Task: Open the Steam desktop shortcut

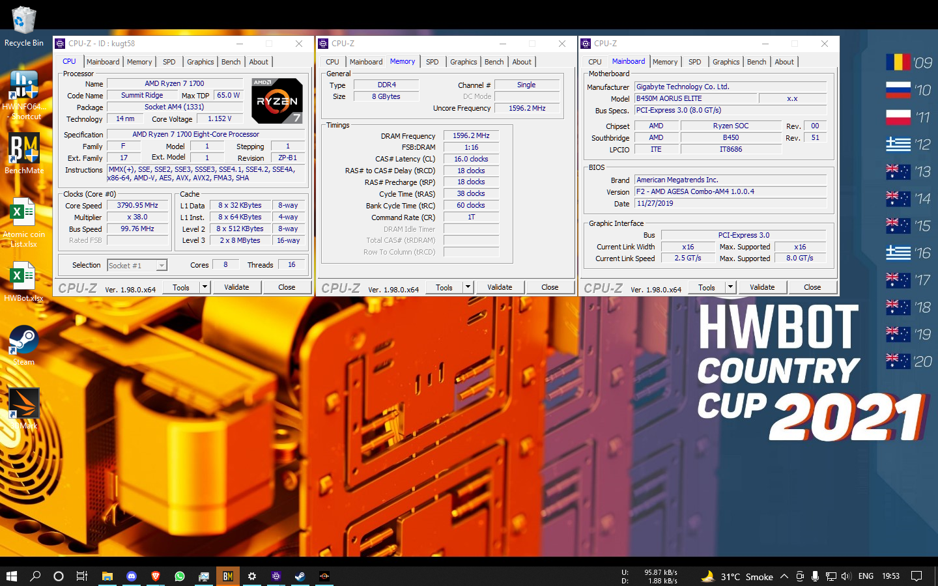Action: [x=23, y=345]
